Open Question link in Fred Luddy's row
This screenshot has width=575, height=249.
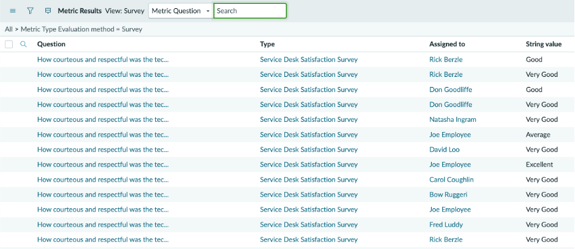click(x=103, y=224)
